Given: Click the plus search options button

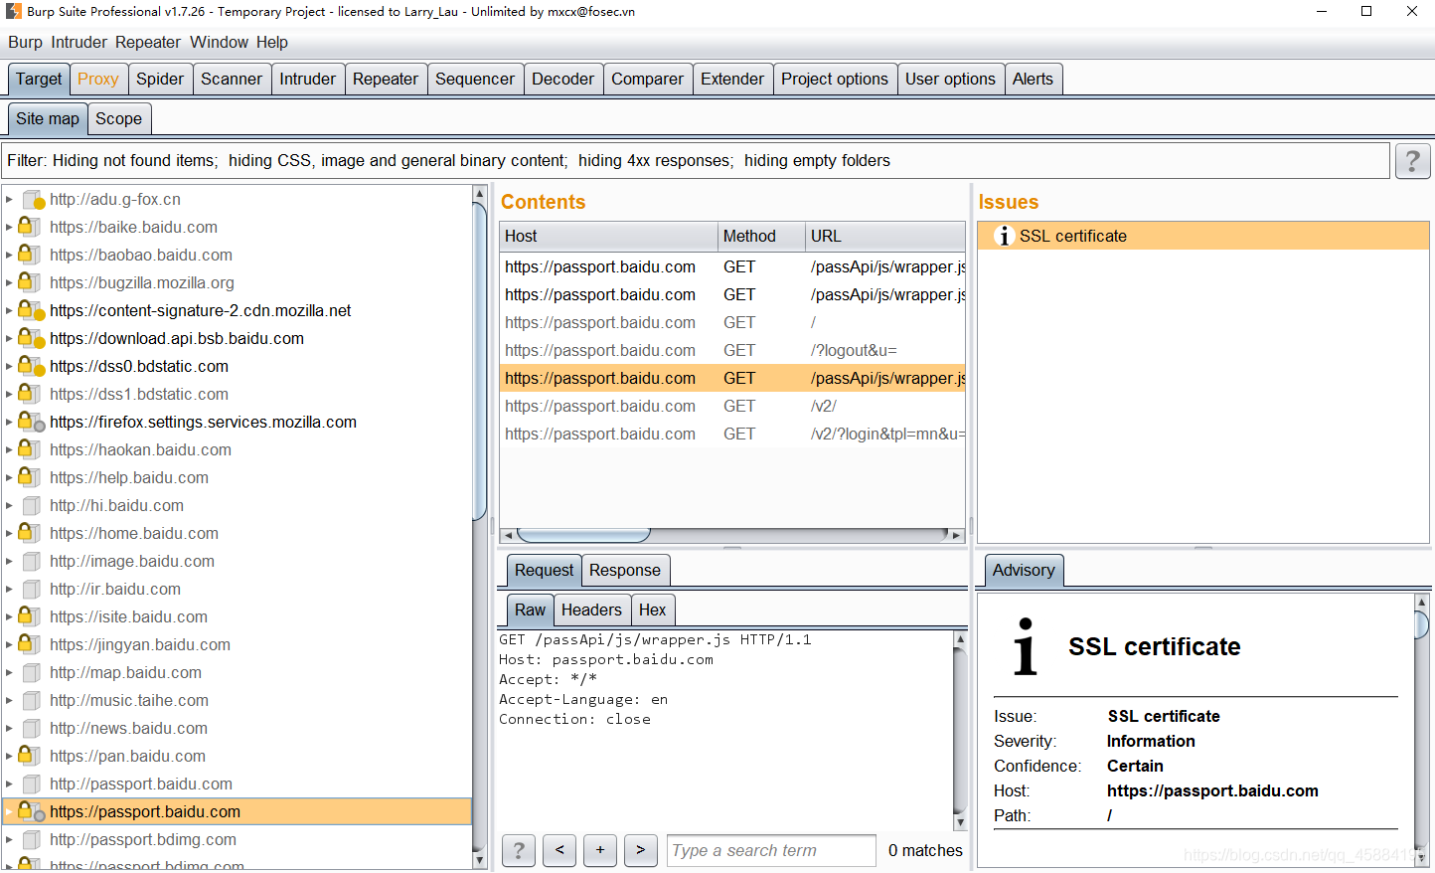Looking at the screenshot, I should (600, 850).
